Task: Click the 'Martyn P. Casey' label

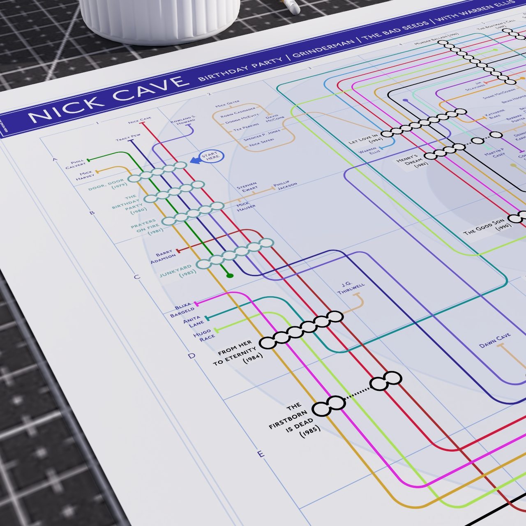Action: 494,154
